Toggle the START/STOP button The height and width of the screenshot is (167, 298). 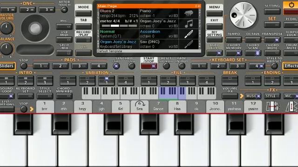[x=149, y=66]
